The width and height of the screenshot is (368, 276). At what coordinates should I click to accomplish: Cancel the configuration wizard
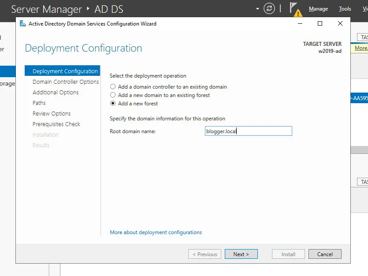pos(325,254)
